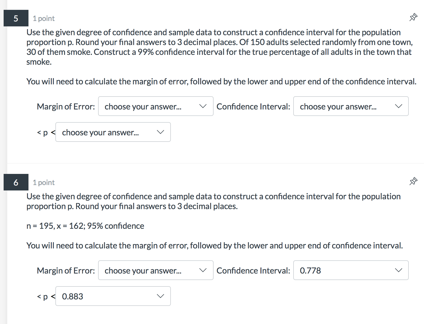Viewport: 424px width, 324px height.
Task: Click the "1 point" label on question 5
Action: (43, 19)
